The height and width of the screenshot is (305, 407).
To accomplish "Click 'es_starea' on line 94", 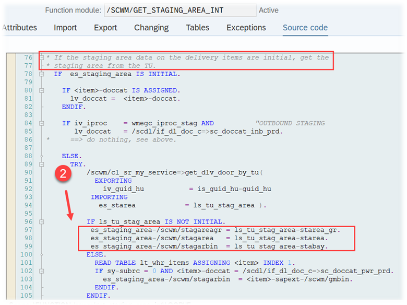I will [x=117, y=205].
